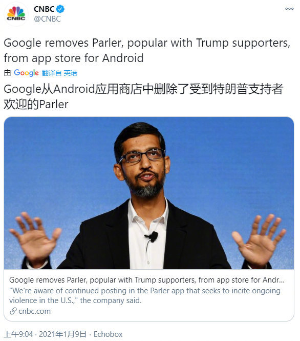Click the CNBC peacock profile avatar
The image size is (300, 341).
(16, 14)
